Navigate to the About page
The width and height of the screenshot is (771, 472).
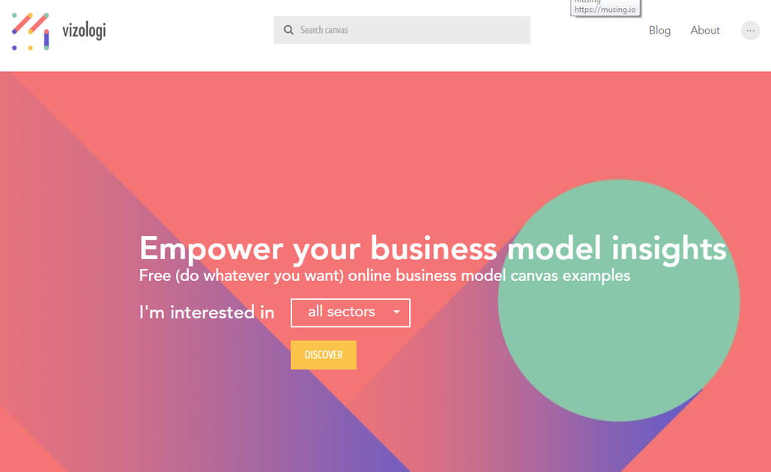tap(704, 30)
